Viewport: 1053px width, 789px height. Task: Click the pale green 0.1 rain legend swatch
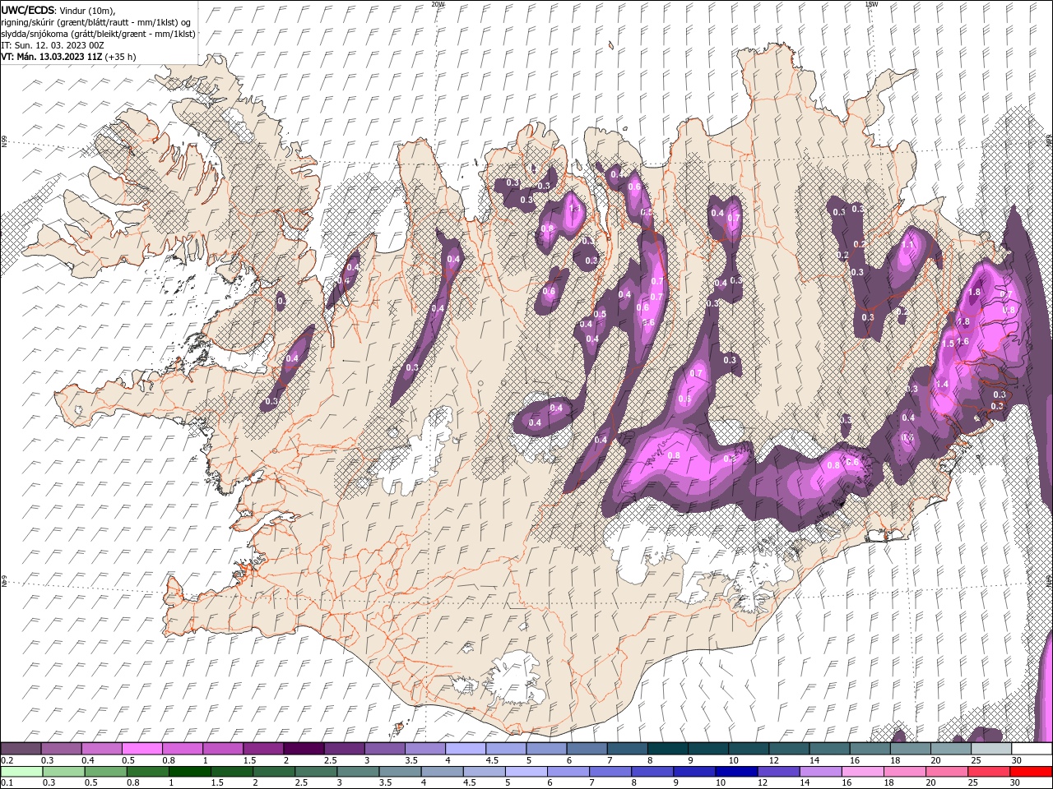pos(21,772)
